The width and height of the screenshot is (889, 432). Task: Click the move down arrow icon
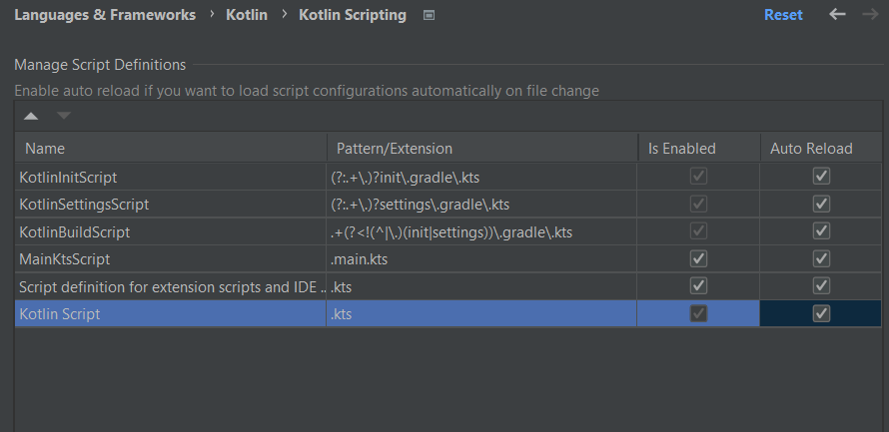click(x=64, y=116)
